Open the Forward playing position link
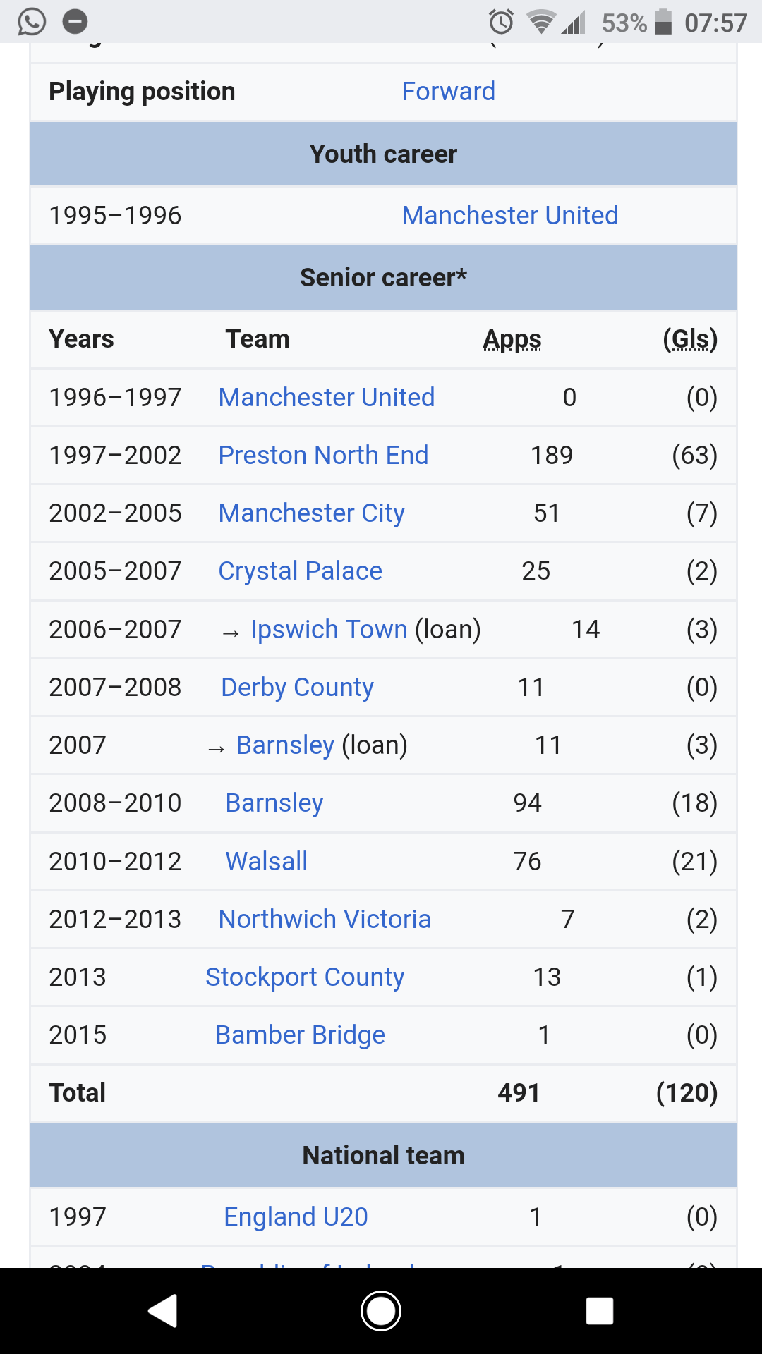 pyautogui.click(x=448, y=92)
